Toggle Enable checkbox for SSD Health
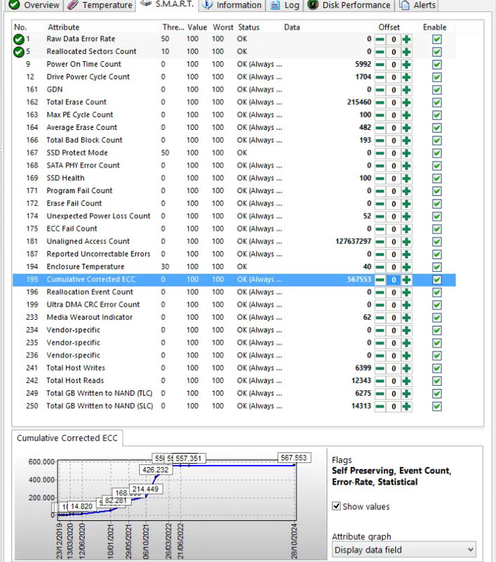 coord(436,178)
